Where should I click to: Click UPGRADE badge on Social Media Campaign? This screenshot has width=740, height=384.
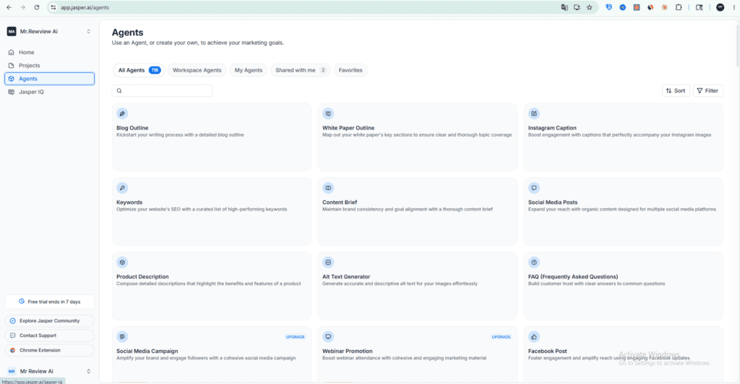coord(296,337)
